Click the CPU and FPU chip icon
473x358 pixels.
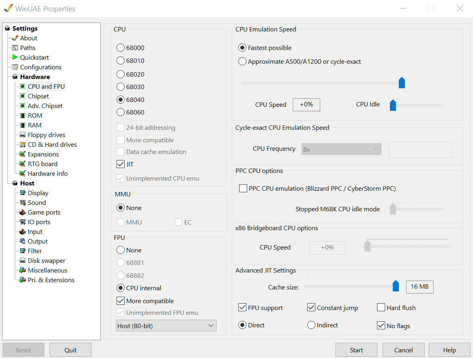tap(22, 87)
